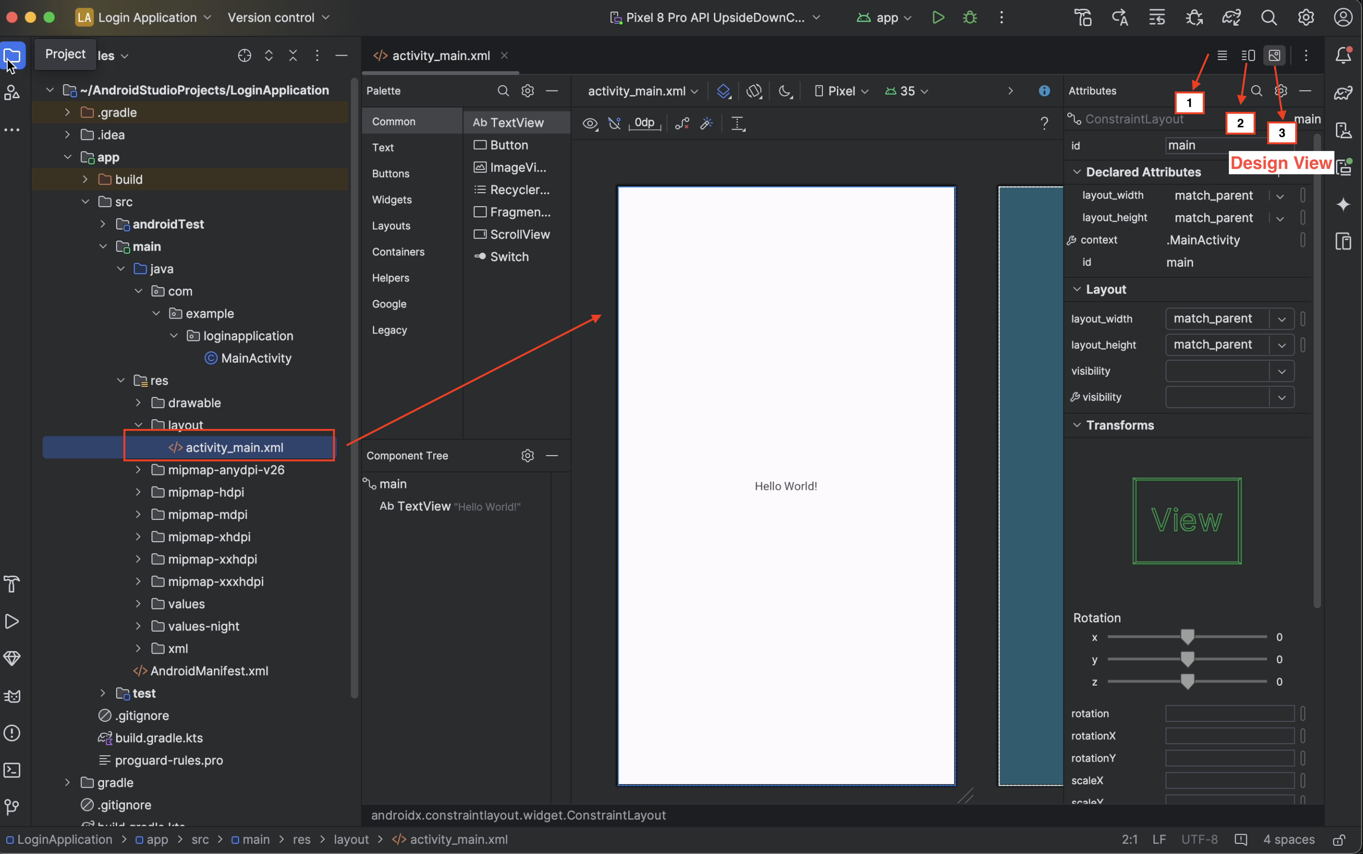Open the Logcat tool window

12,696
